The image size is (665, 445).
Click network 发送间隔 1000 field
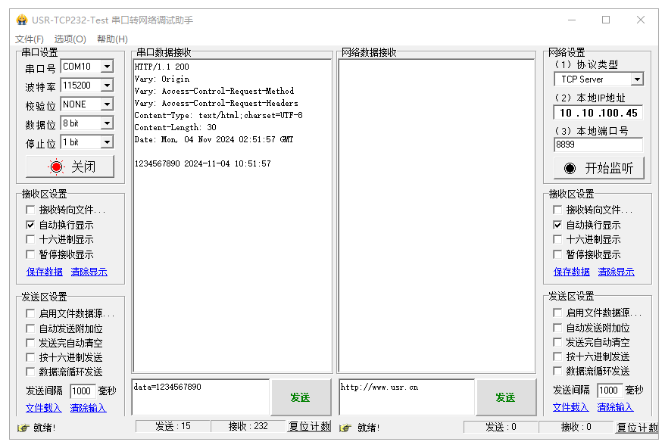click(x=610, y=390)
